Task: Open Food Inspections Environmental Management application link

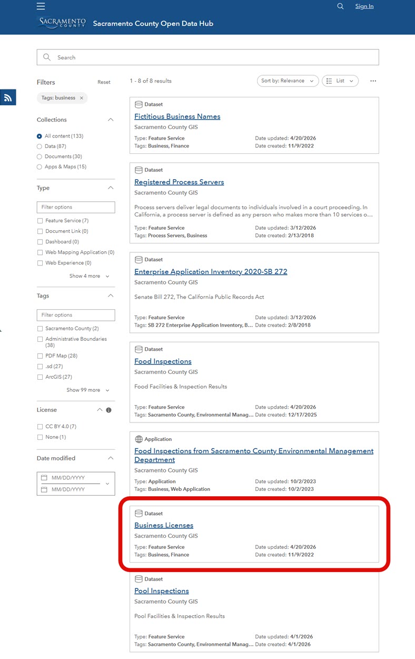Action: coord(254,456)
